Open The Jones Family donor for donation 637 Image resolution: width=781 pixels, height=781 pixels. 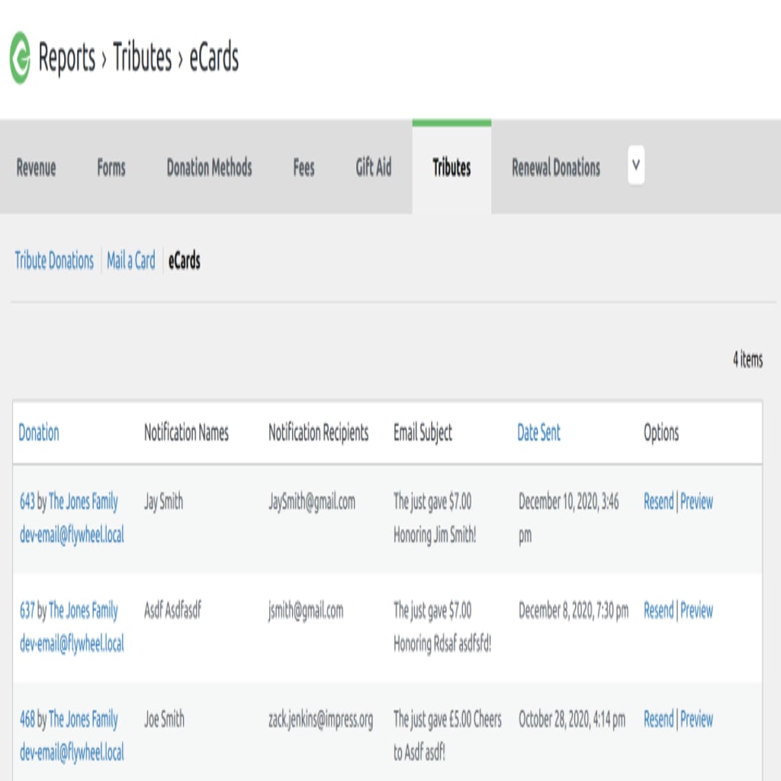[x=83, y=610]
